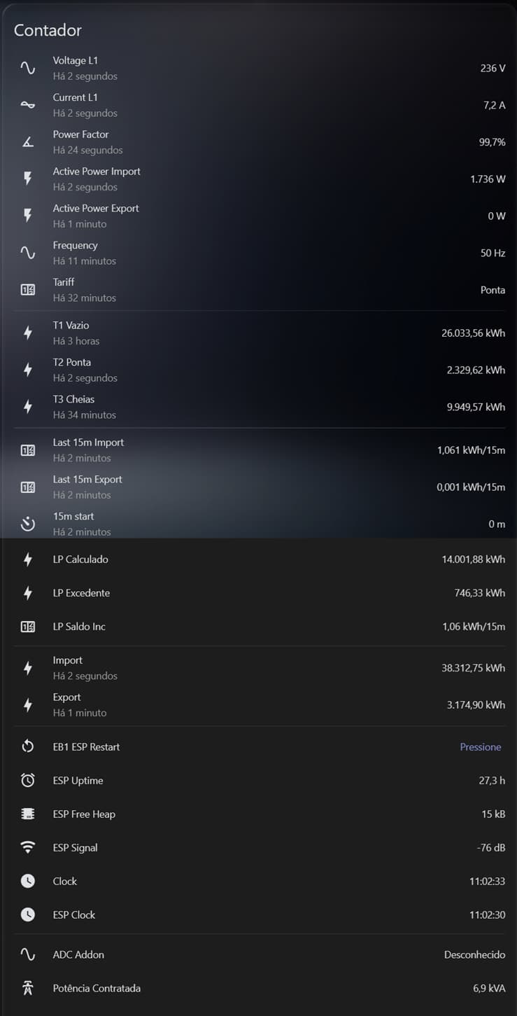Open the Current L1 icon
Viewport: 517px width, 1016px height.
(x=28, y=105)
